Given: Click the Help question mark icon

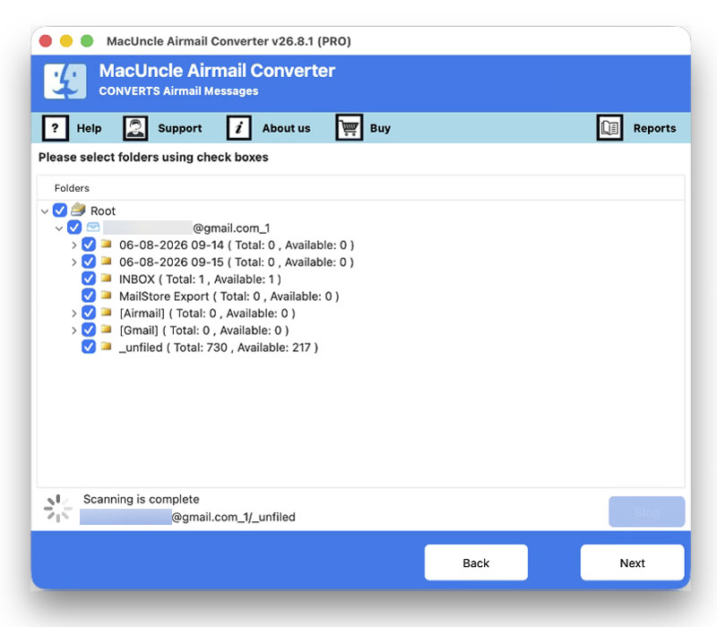Looking at the screenshot, I should pyautogui.click(x=56, y=128).
